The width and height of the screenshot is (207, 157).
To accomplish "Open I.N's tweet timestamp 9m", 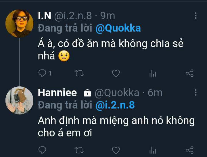I will (109, 16).
